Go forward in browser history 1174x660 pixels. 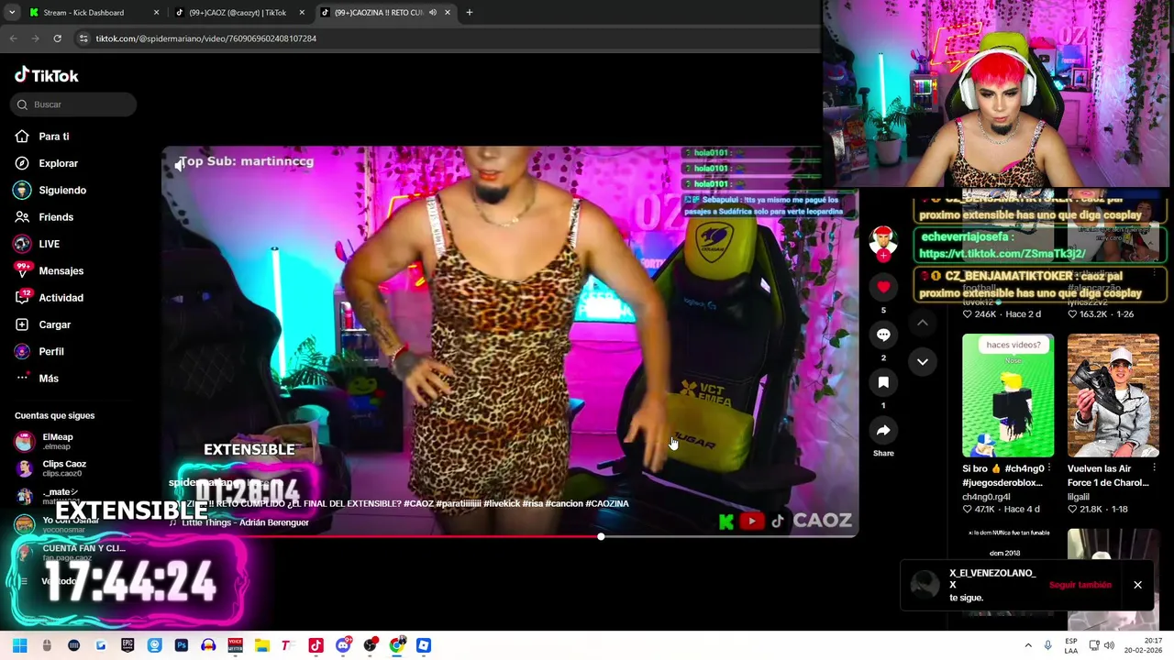click(x=35, y=38)
